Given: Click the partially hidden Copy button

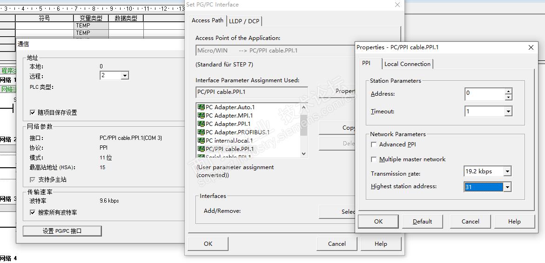Looking at the screenshot, I should 337,128.
